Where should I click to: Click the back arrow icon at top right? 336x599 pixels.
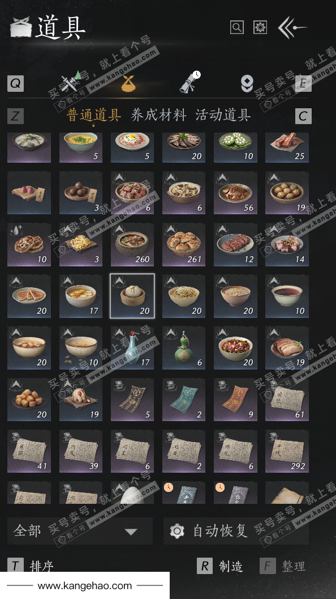292,27
